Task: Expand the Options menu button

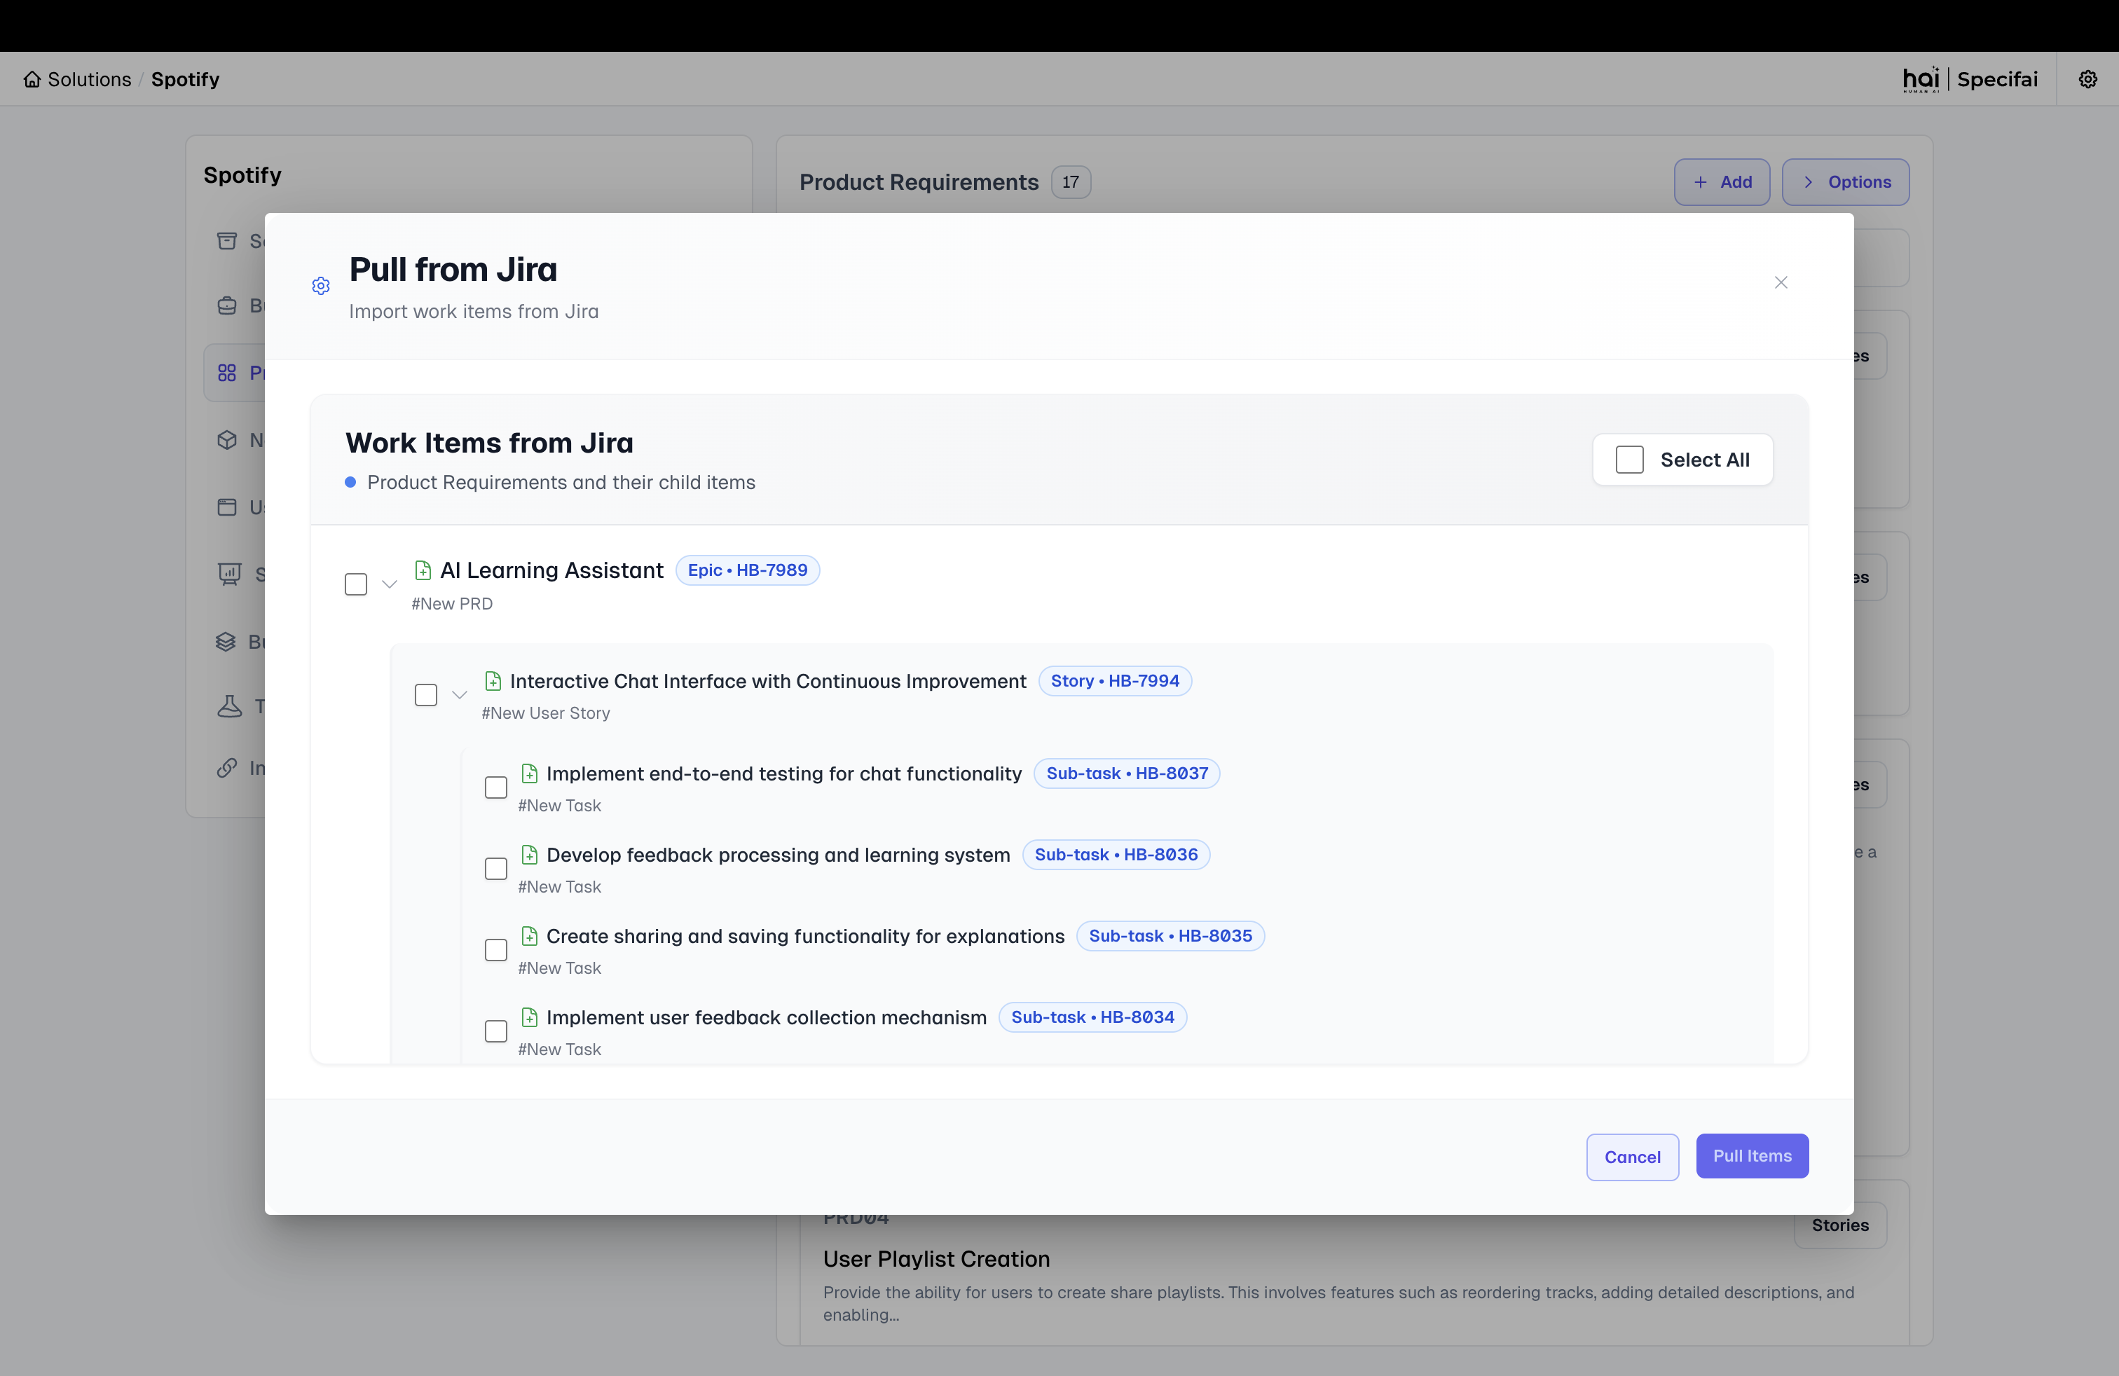Action: tap(1846, 181)
